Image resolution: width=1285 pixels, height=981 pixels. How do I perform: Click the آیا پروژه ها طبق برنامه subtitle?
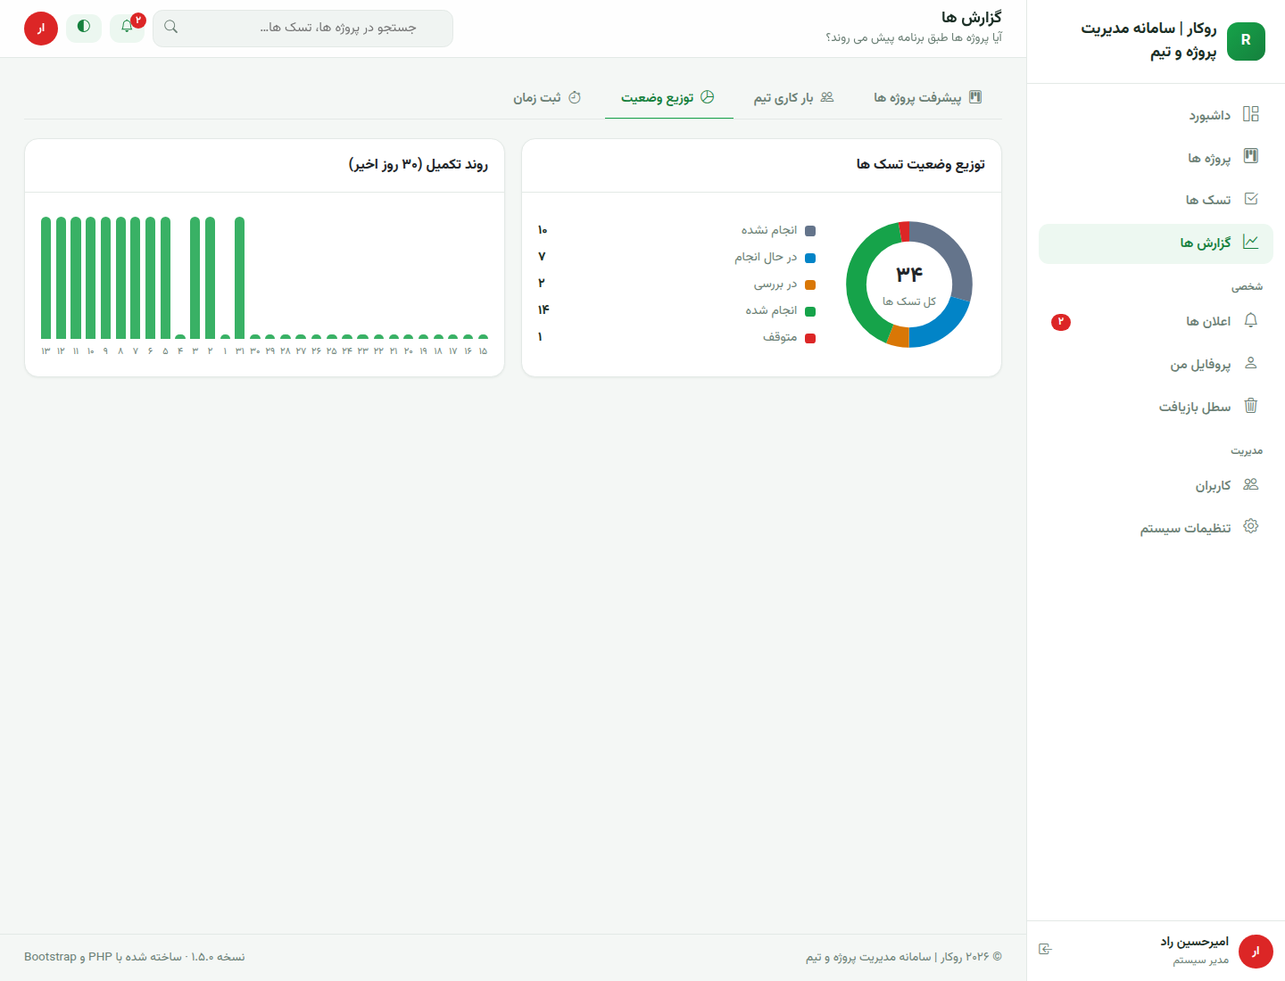click(x=914, y=37)
